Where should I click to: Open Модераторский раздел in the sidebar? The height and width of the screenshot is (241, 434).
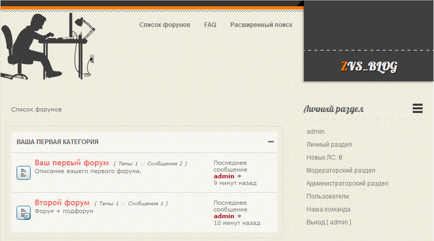tap(341, 171)
